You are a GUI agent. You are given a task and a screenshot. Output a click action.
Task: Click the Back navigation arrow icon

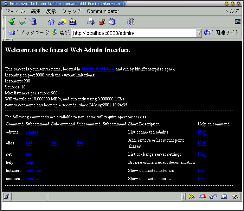pos(12,22)
